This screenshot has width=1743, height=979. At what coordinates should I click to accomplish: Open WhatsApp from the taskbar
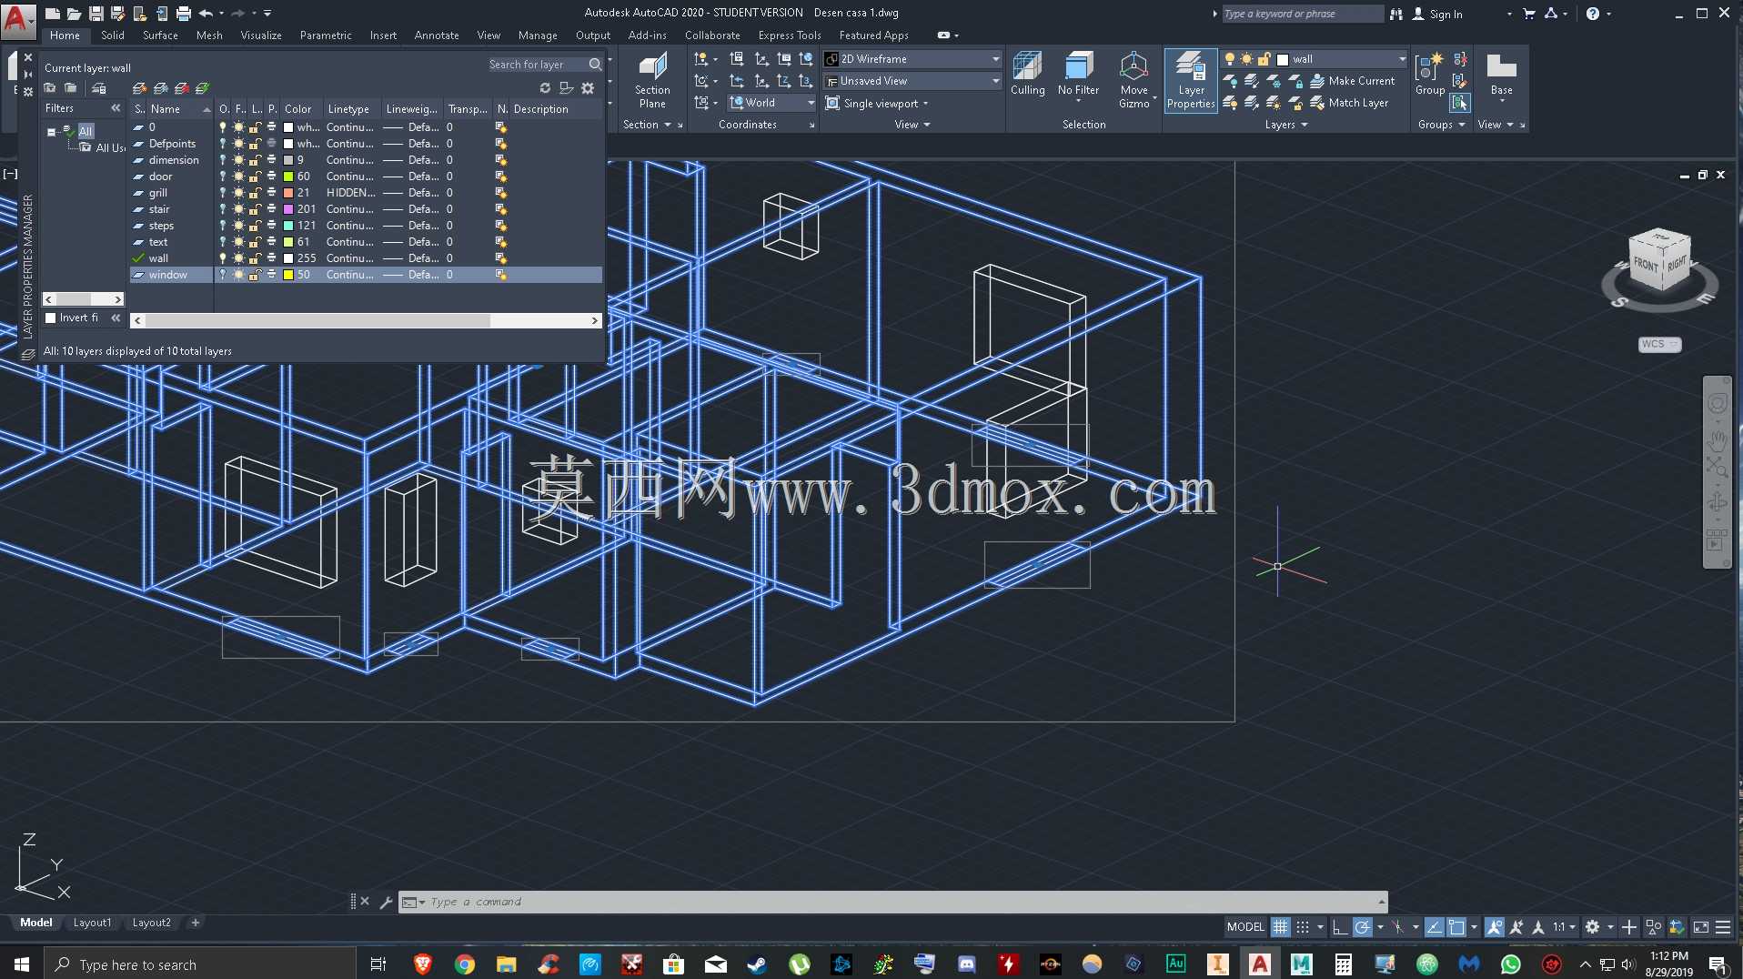coord(1511,964)
